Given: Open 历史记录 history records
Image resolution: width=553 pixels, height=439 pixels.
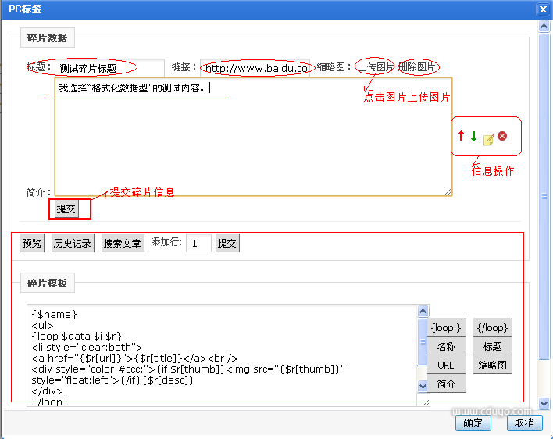Looking at the screenshot, I should (x=73, y=244).
